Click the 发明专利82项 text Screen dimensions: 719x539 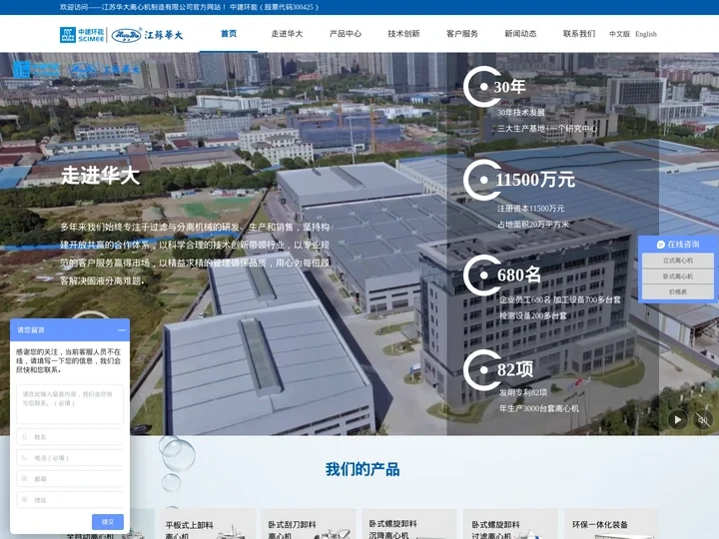point(523,392)
